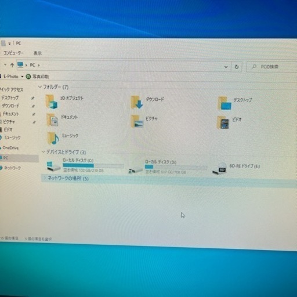Open the 表示 ribbon tab
The width and height of the screenshot is (297, 297).
(x=38, y=53)
